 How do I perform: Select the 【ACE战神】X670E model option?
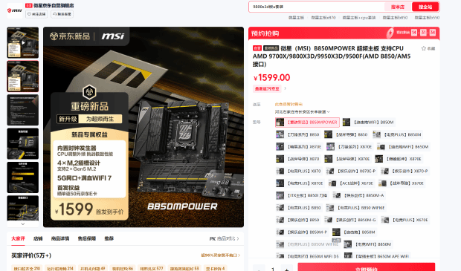coord(351,183)
